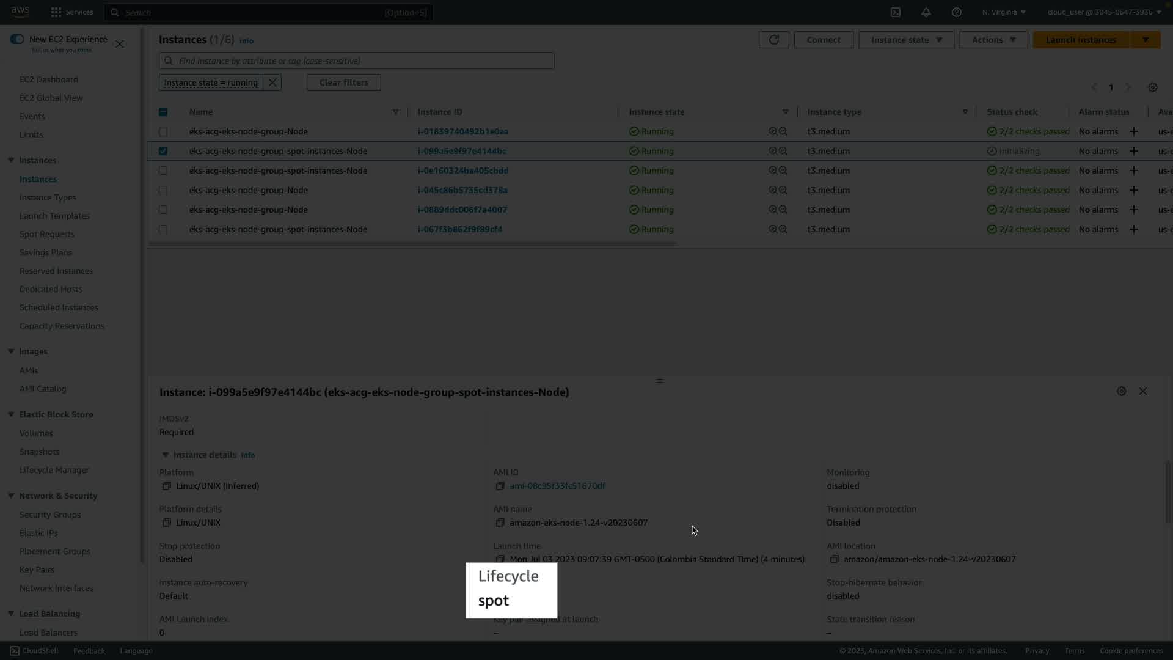Copy the AMI ID using copy icon

coord(500,486)
